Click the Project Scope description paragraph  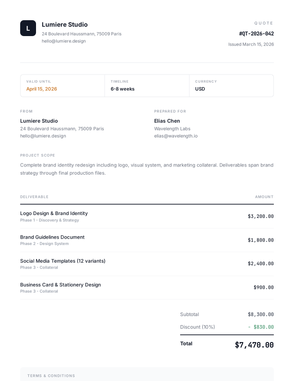(x=147, y=169)
